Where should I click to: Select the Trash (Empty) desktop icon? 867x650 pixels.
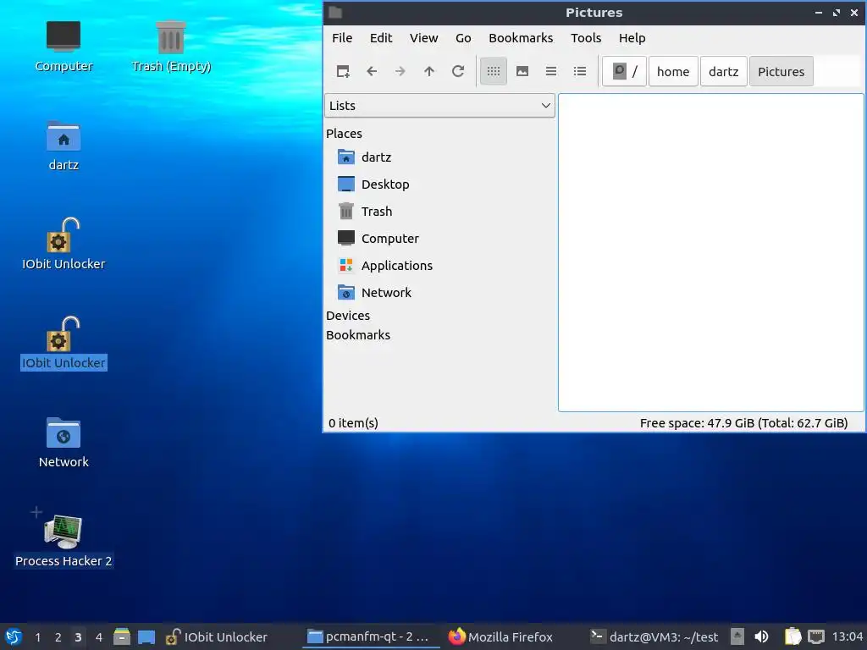[171, 47]
